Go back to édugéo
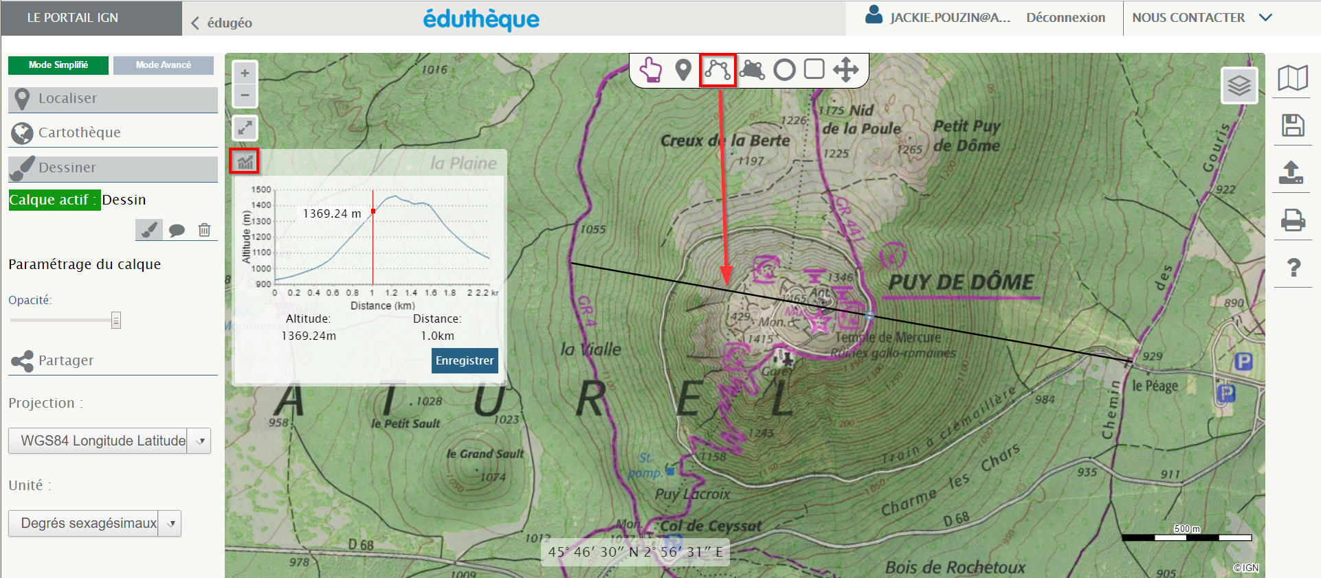 point(221,23)
